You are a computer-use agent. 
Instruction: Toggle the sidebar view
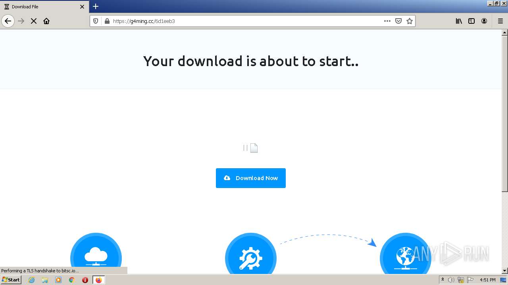coord(471,21)
